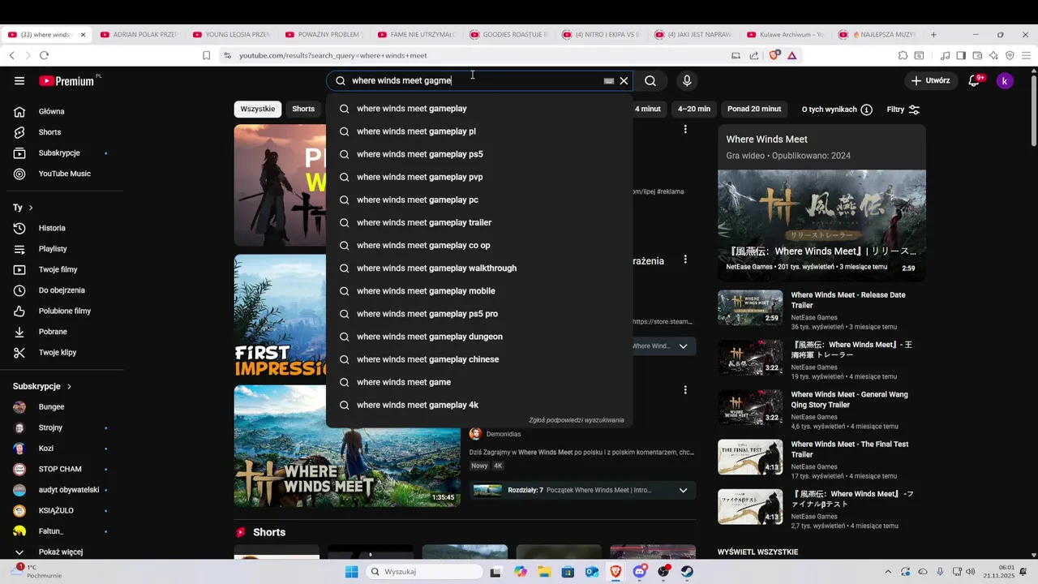This screenshot has height=584, width=1038.
Task: Open the more-options dots on the second video result
Action: [x=685, y=260]
